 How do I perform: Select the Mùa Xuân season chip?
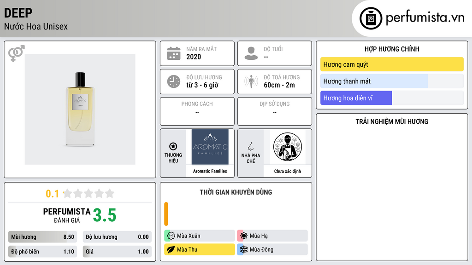point(200,236)
